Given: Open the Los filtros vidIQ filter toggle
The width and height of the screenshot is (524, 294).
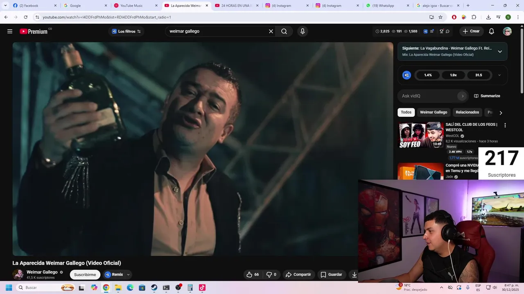Looking at the screenshot, I should tap(126, 31).
